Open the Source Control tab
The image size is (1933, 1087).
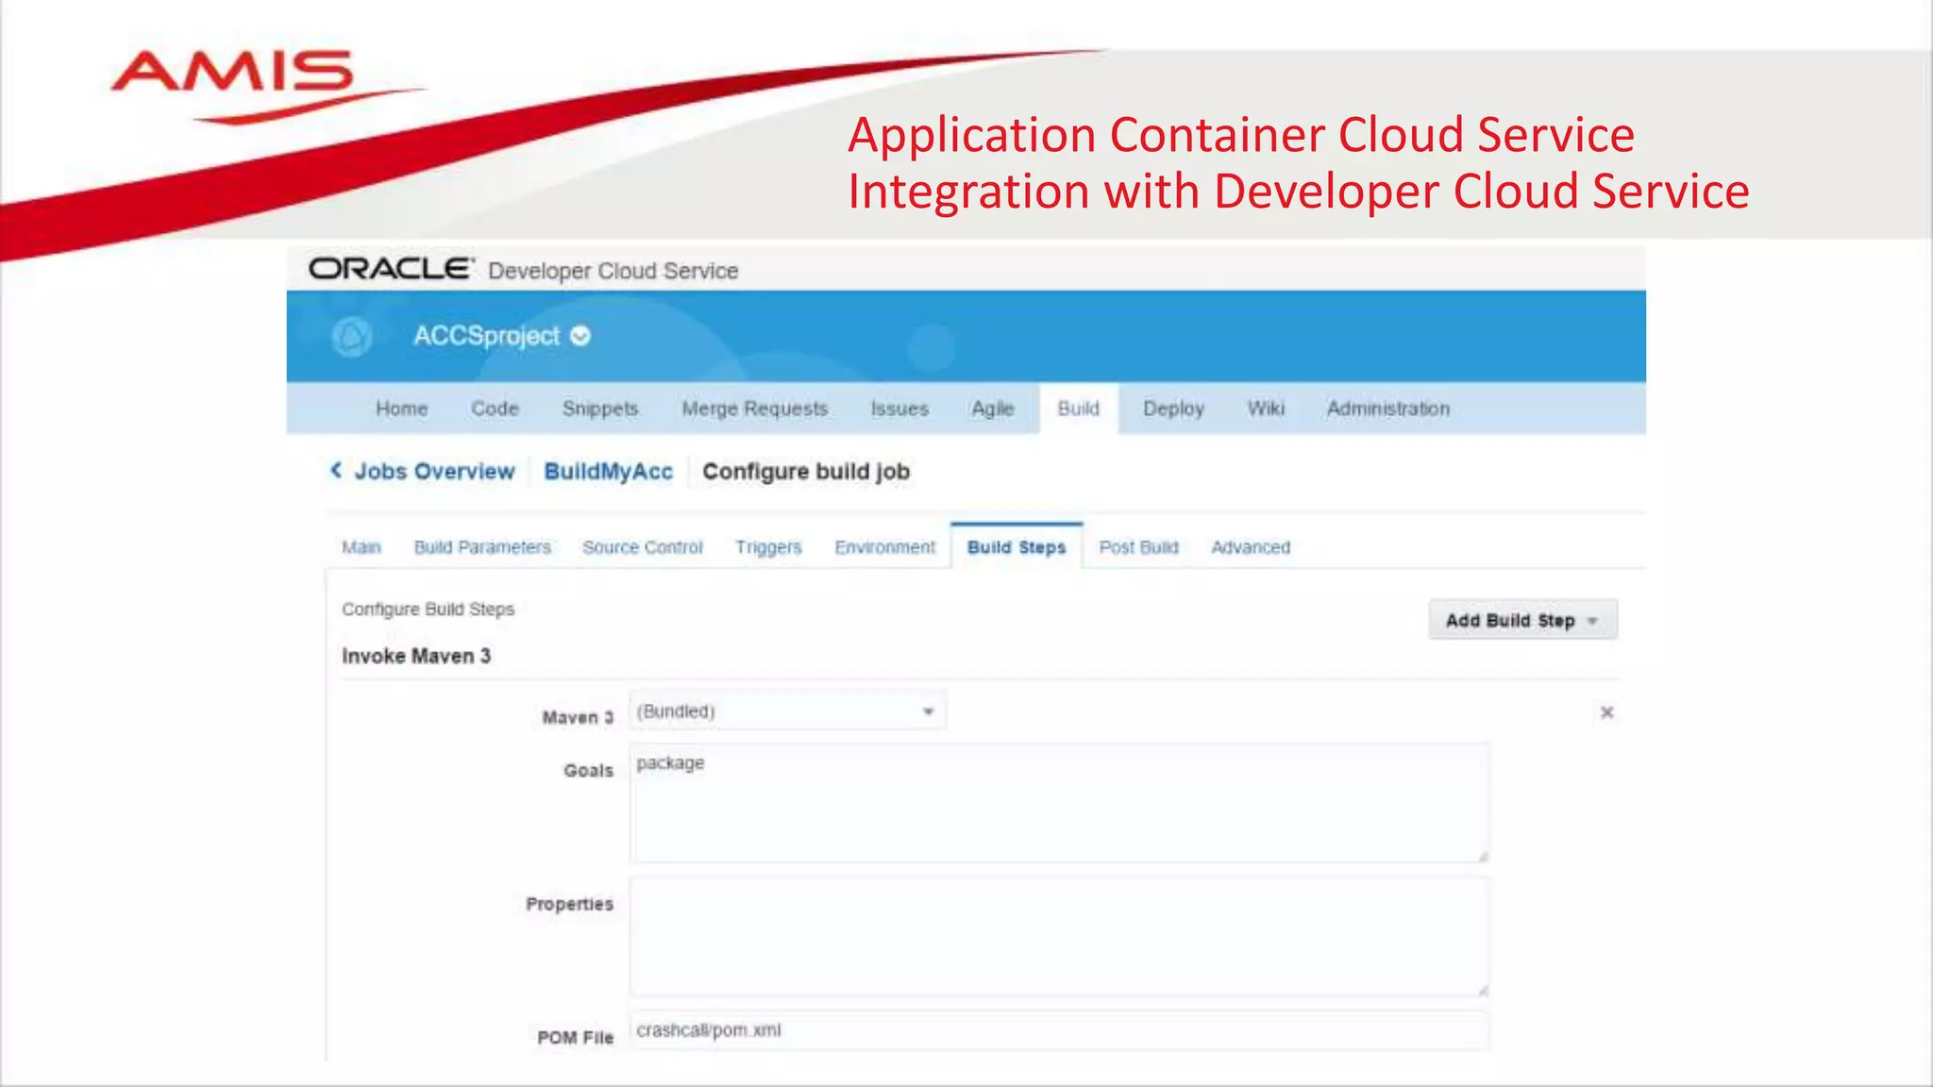click(643, 547)
